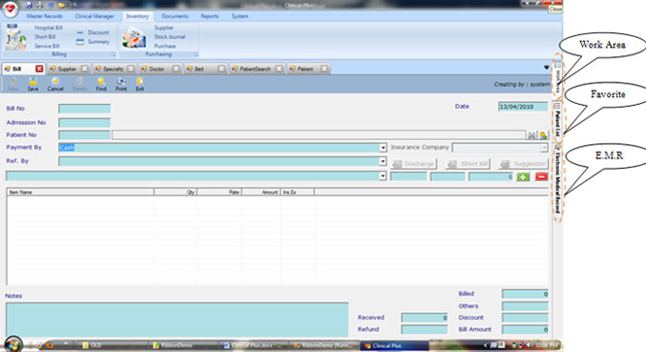The height and width of the screenshot is (352, 646).
Task: Expand the Billing group dialog launcher
Action: (x=114, y=54)
